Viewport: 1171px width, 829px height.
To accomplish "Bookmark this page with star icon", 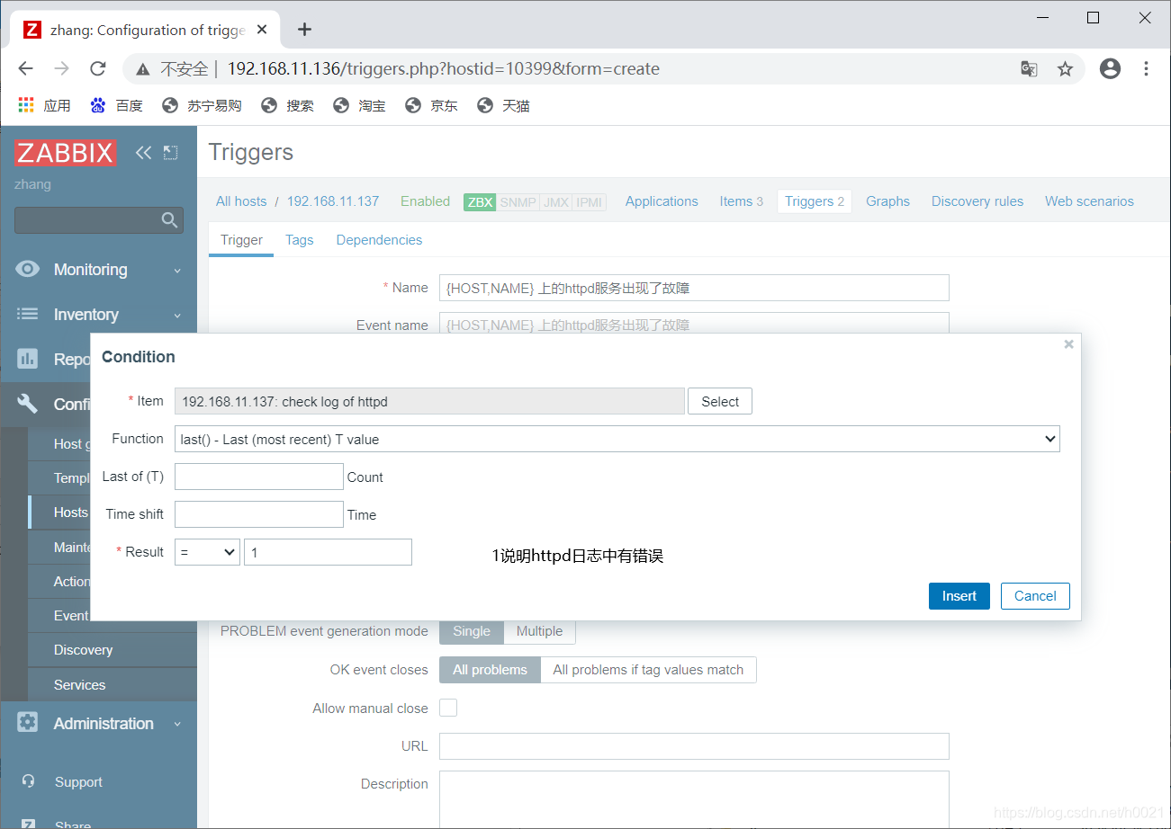I will 1065,68.
